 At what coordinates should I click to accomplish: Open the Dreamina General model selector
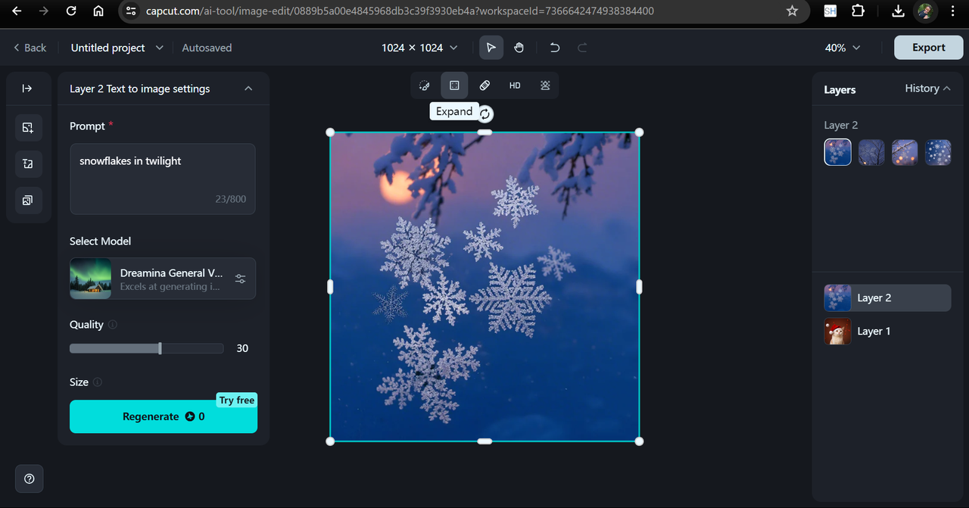(163, 279)
